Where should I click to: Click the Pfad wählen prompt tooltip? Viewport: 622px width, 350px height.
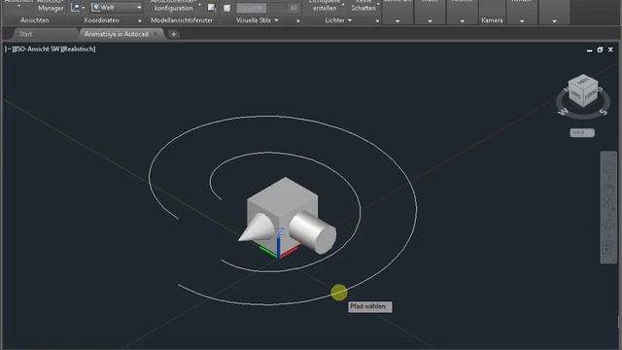[x=370, y=307]
